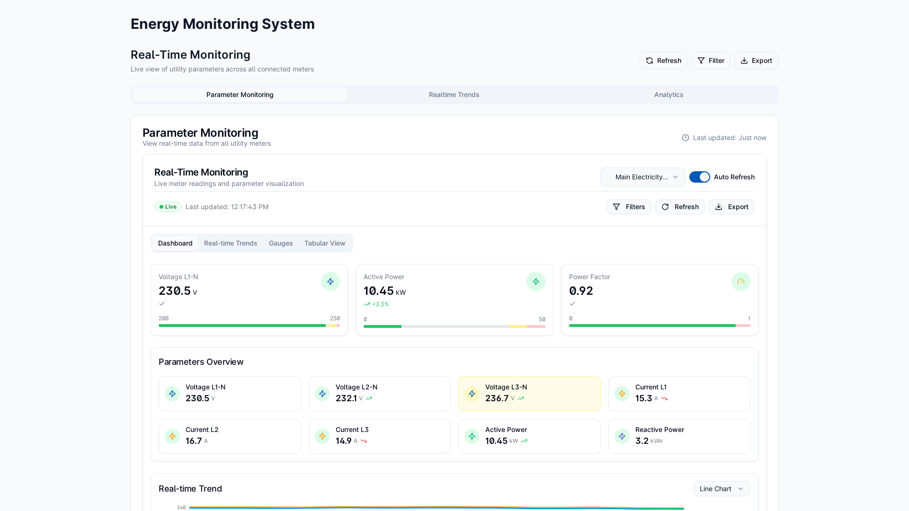Click the green Live status badge

(x=168, y=207)
